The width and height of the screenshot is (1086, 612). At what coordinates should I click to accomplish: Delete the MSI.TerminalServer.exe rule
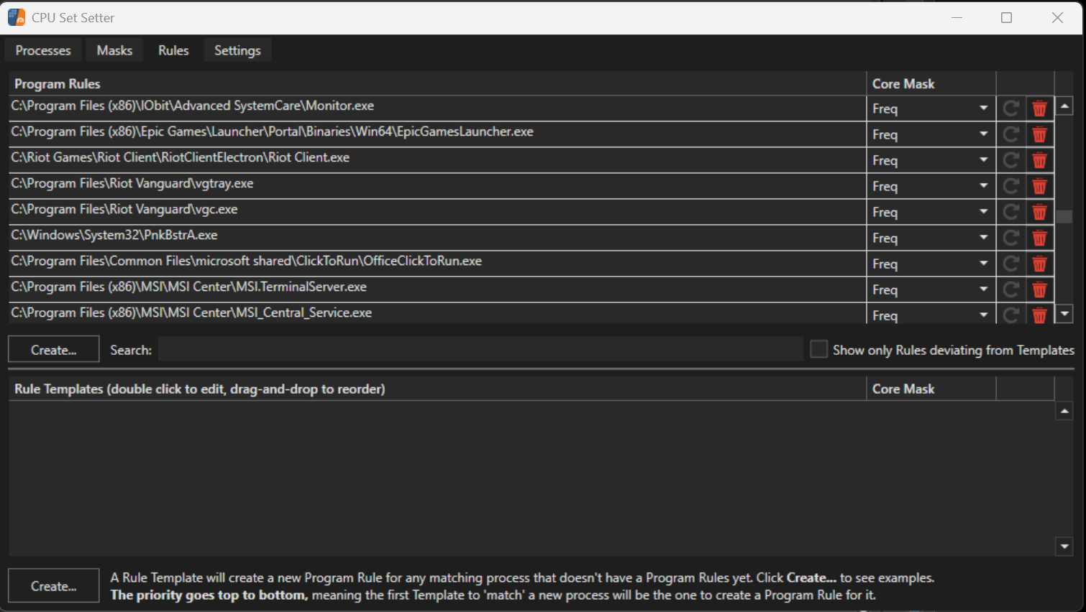[x=1039, y=289]
